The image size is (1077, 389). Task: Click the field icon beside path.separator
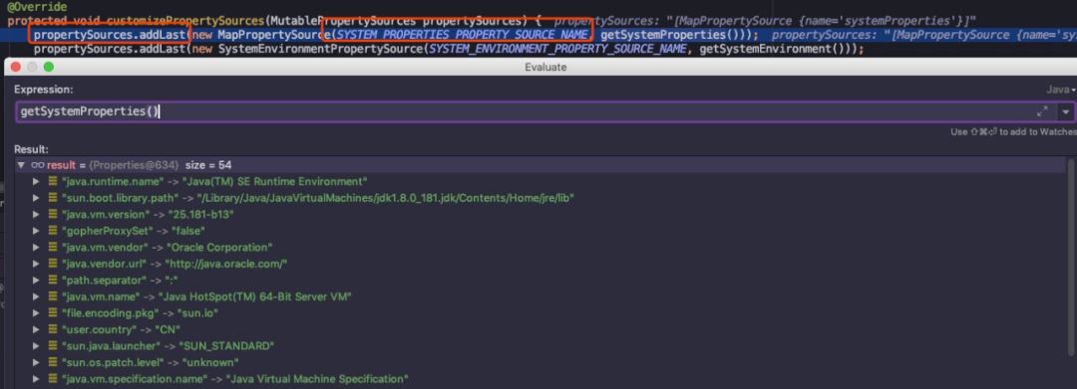point(52,281)
